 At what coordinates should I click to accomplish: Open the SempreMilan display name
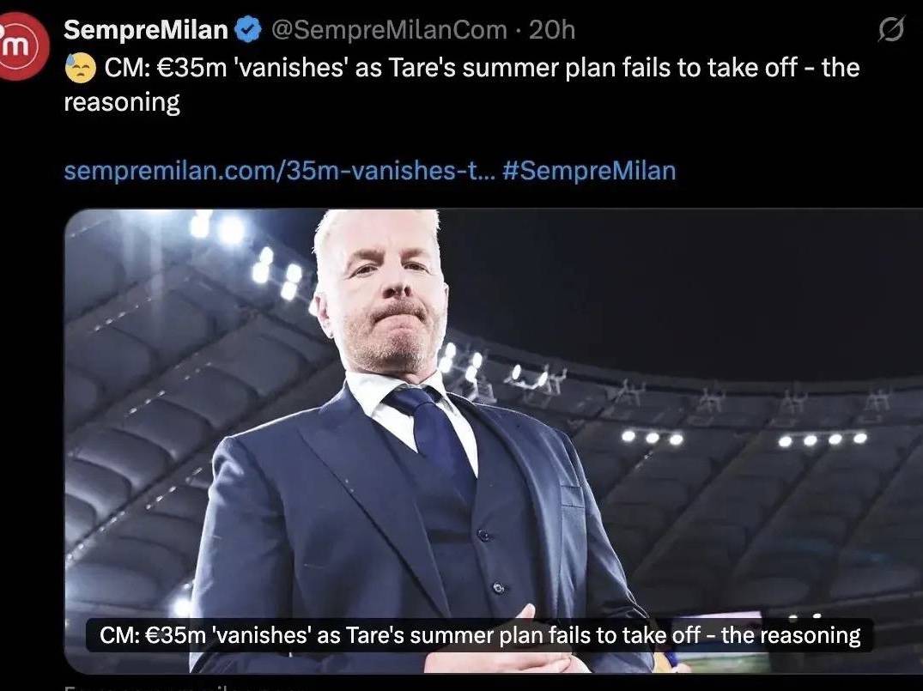click(145, 30)
